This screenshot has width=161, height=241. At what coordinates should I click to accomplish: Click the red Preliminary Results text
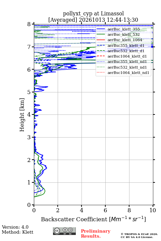pos(96,234)
